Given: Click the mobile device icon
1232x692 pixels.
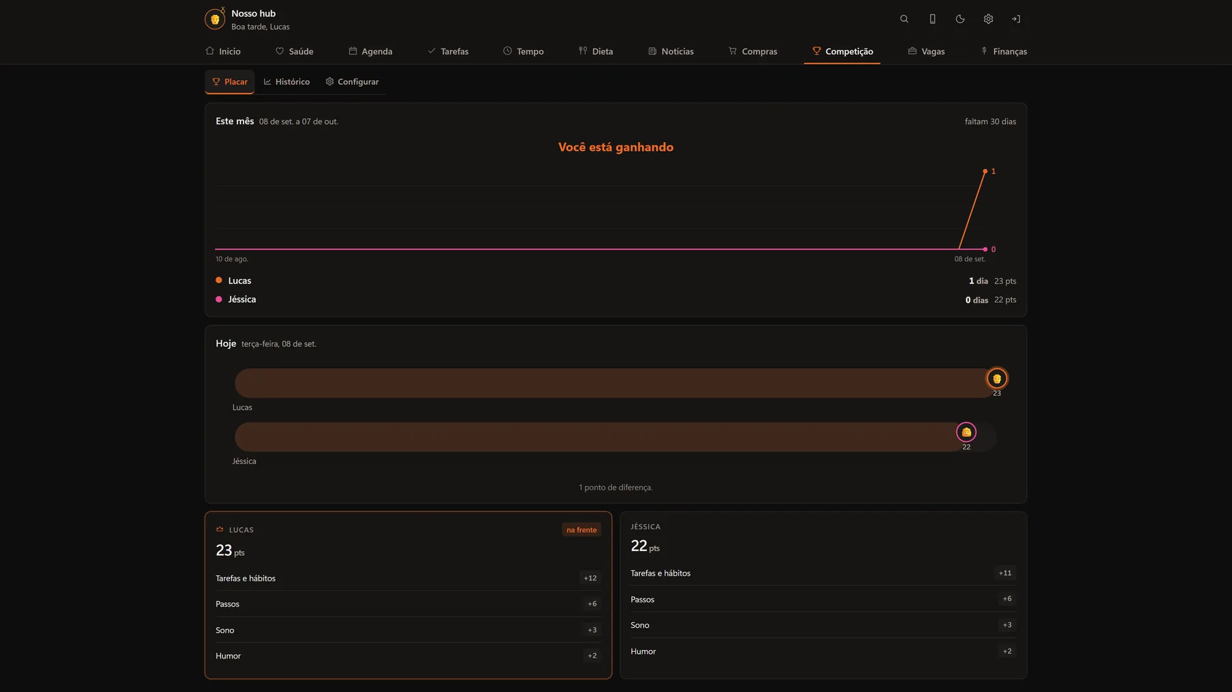Looking at the screenshot, I should 932,19.
